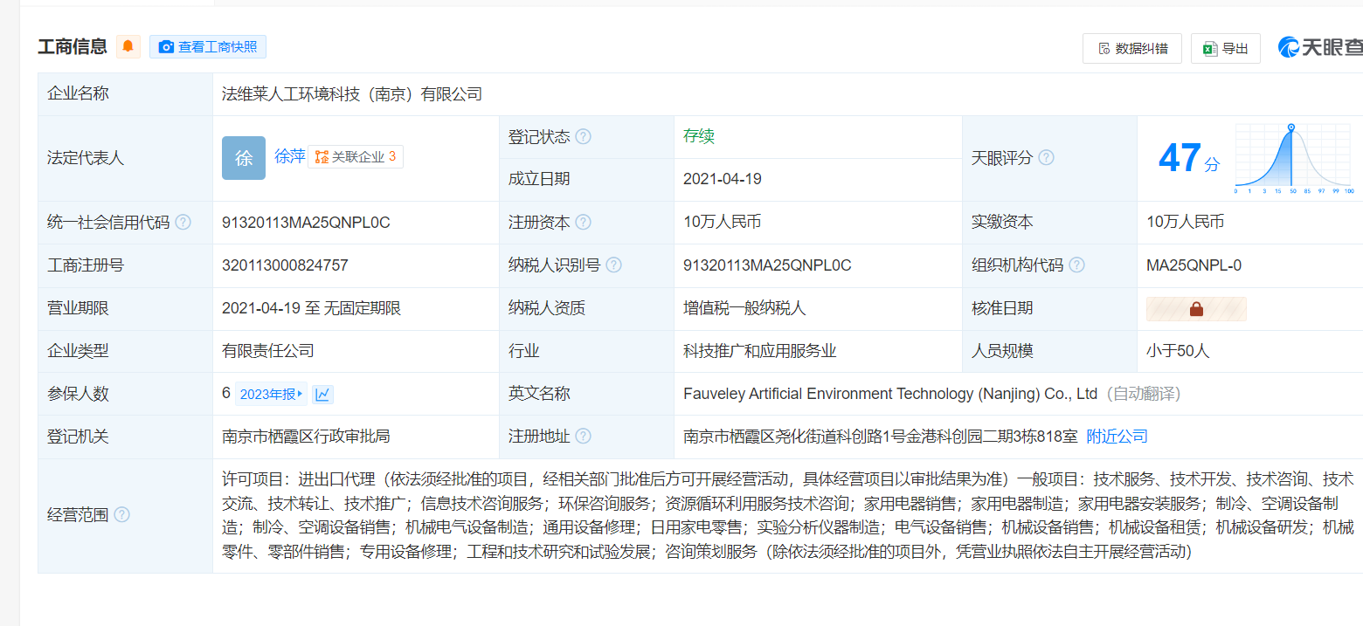Click help icon next to 注册资本
This screenshot has width=1363, height=626.
click(583, 223)
